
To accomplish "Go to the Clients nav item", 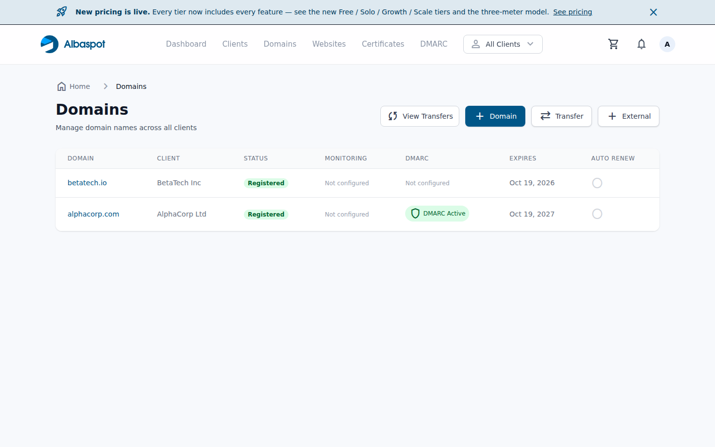I will tap(235, 44).
